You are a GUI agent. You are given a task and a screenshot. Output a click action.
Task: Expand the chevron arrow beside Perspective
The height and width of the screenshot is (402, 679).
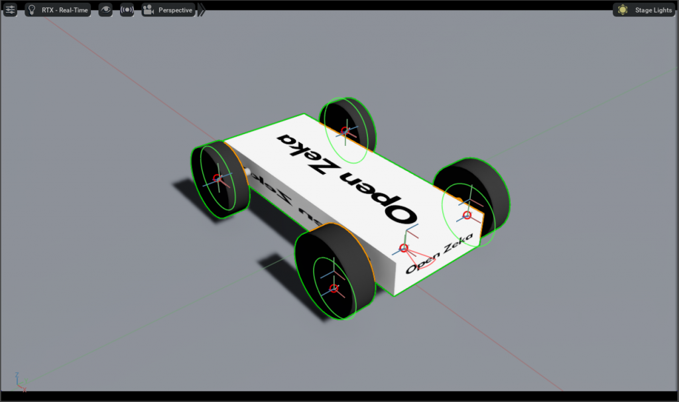pos(202,9)
